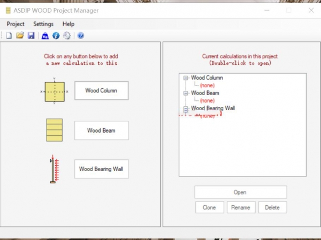Image resolution: width=321 pixels, height=240 pixels.
Task: Add a new Wood Column calculation
Action: point(101,91)
